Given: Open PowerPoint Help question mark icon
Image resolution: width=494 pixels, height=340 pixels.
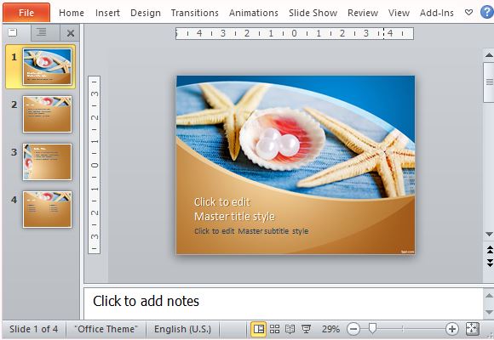Looking at the screenshot, I should (486, 12).
